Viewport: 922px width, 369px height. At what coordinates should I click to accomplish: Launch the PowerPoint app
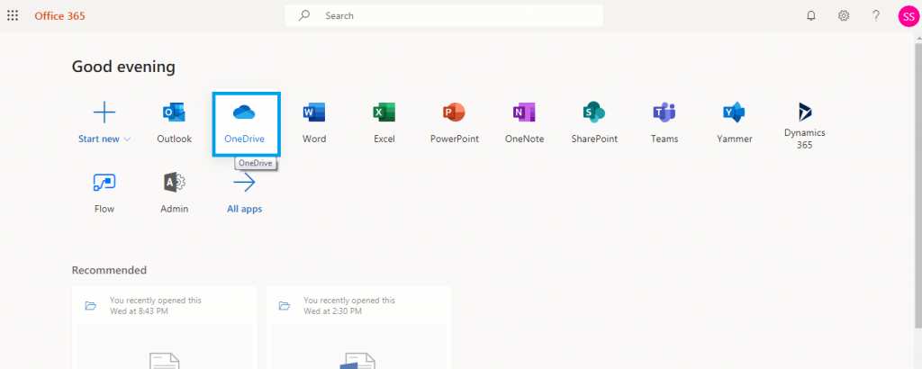(454, 112)
